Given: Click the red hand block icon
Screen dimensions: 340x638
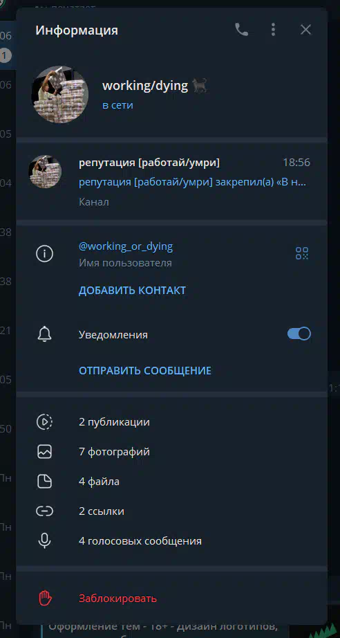Looking at the screenshot, I should pyautogui.click(x=45, y=599).
